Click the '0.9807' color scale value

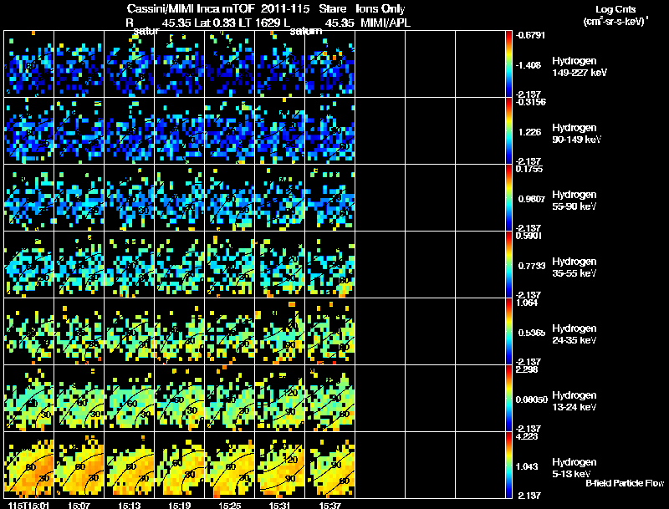tap(532, 199)
